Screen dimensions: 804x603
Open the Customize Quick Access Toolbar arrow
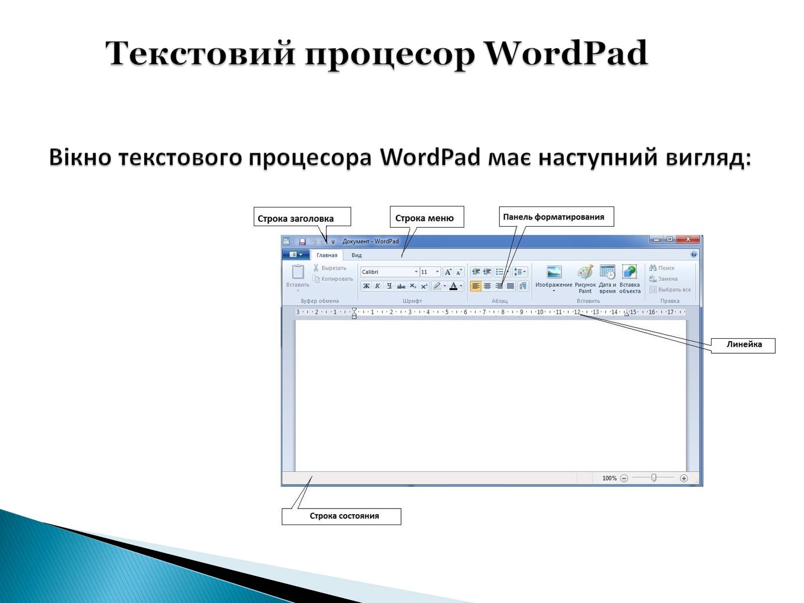[333, 242]
